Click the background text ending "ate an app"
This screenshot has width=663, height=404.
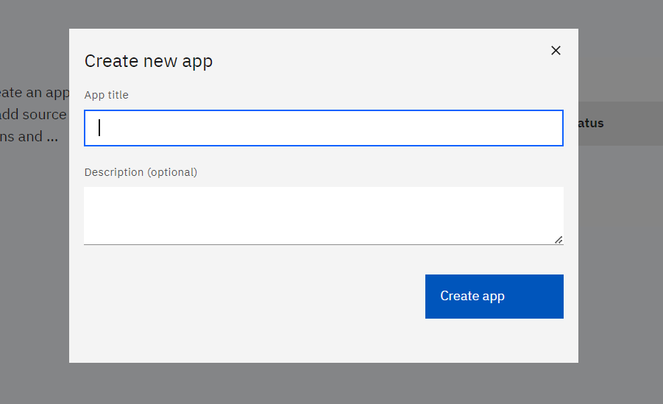34,93
